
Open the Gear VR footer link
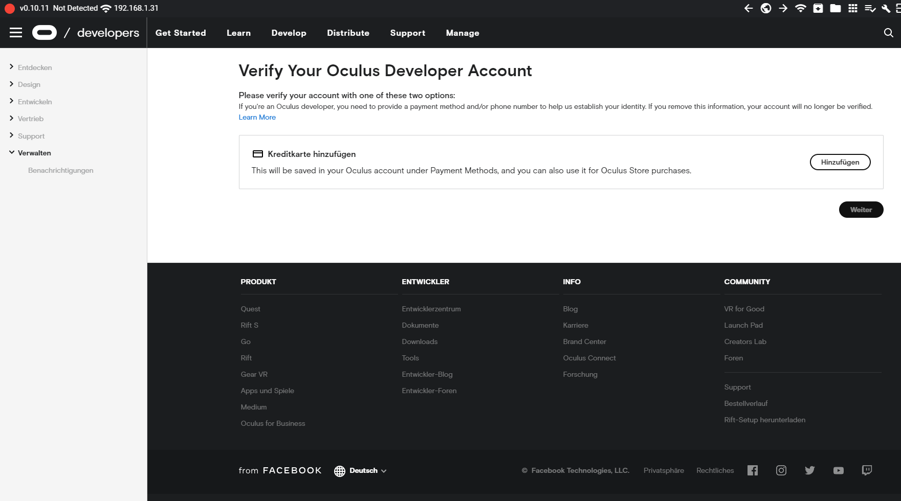coord(254,374)
